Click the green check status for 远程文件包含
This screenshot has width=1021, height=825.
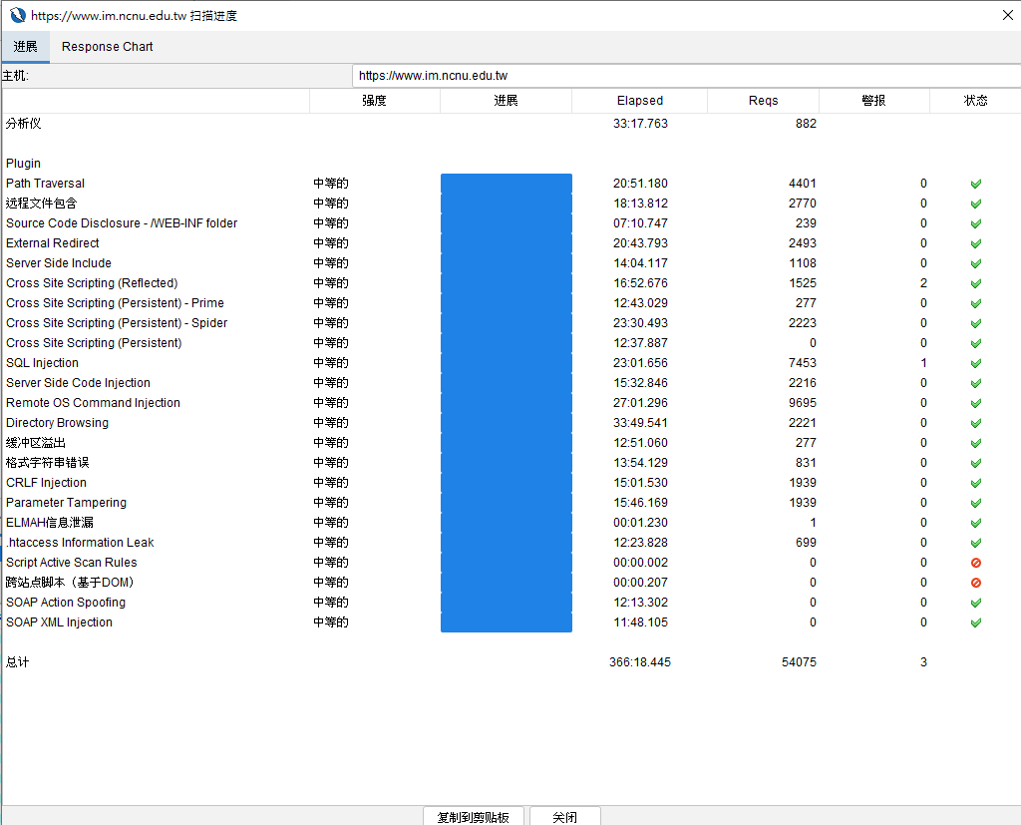[975, 204]
